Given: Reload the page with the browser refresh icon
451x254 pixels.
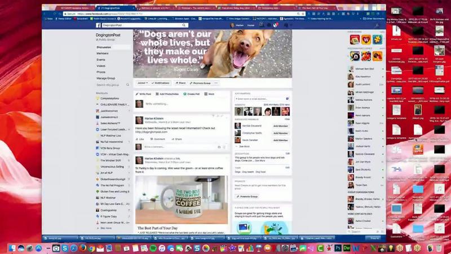Looking at the screenshot, I should click(x=55, y=14).
